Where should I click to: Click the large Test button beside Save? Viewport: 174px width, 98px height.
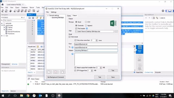pos(100,77)
